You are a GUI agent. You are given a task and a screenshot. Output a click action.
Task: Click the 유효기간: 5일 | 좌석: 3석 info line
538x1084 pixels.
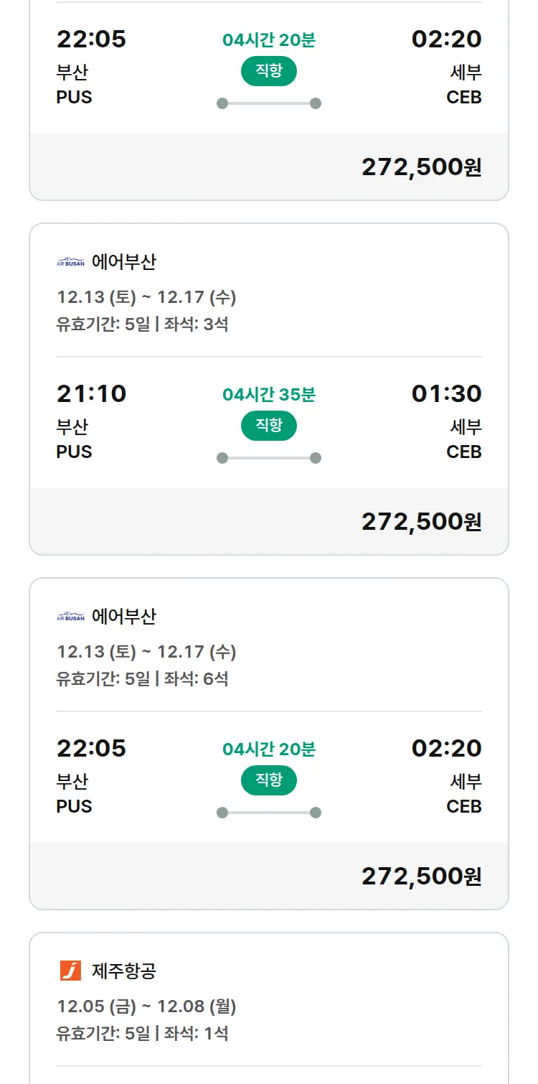[x=142, y=324]
